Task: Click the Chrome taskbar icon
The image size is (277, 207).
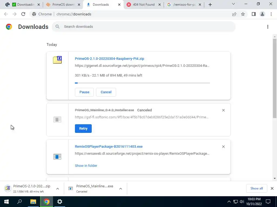Action: (x=47, y=202)
